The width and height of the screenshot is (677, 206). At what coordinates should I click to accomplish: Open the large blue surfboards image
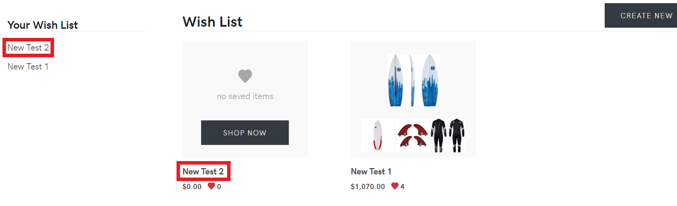tap(413, 80)
